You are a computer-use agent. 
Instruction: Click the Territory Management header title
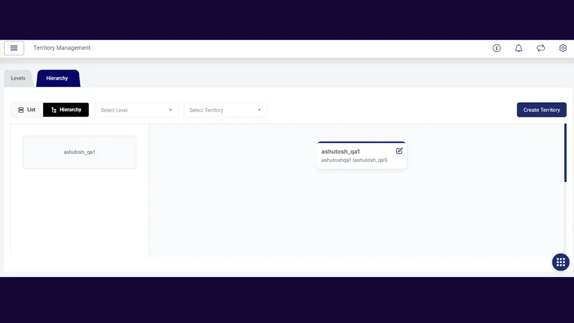tap(62, 48)
